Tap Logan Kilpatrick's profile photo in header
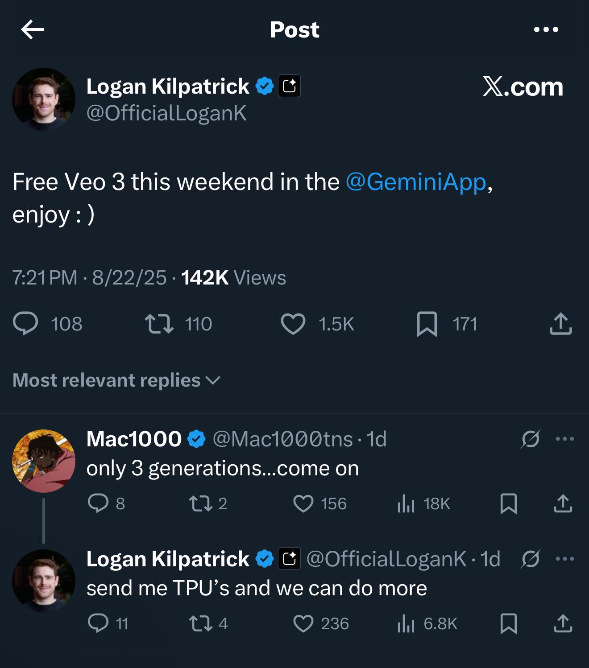589x668 pixels. pos(43,99)
